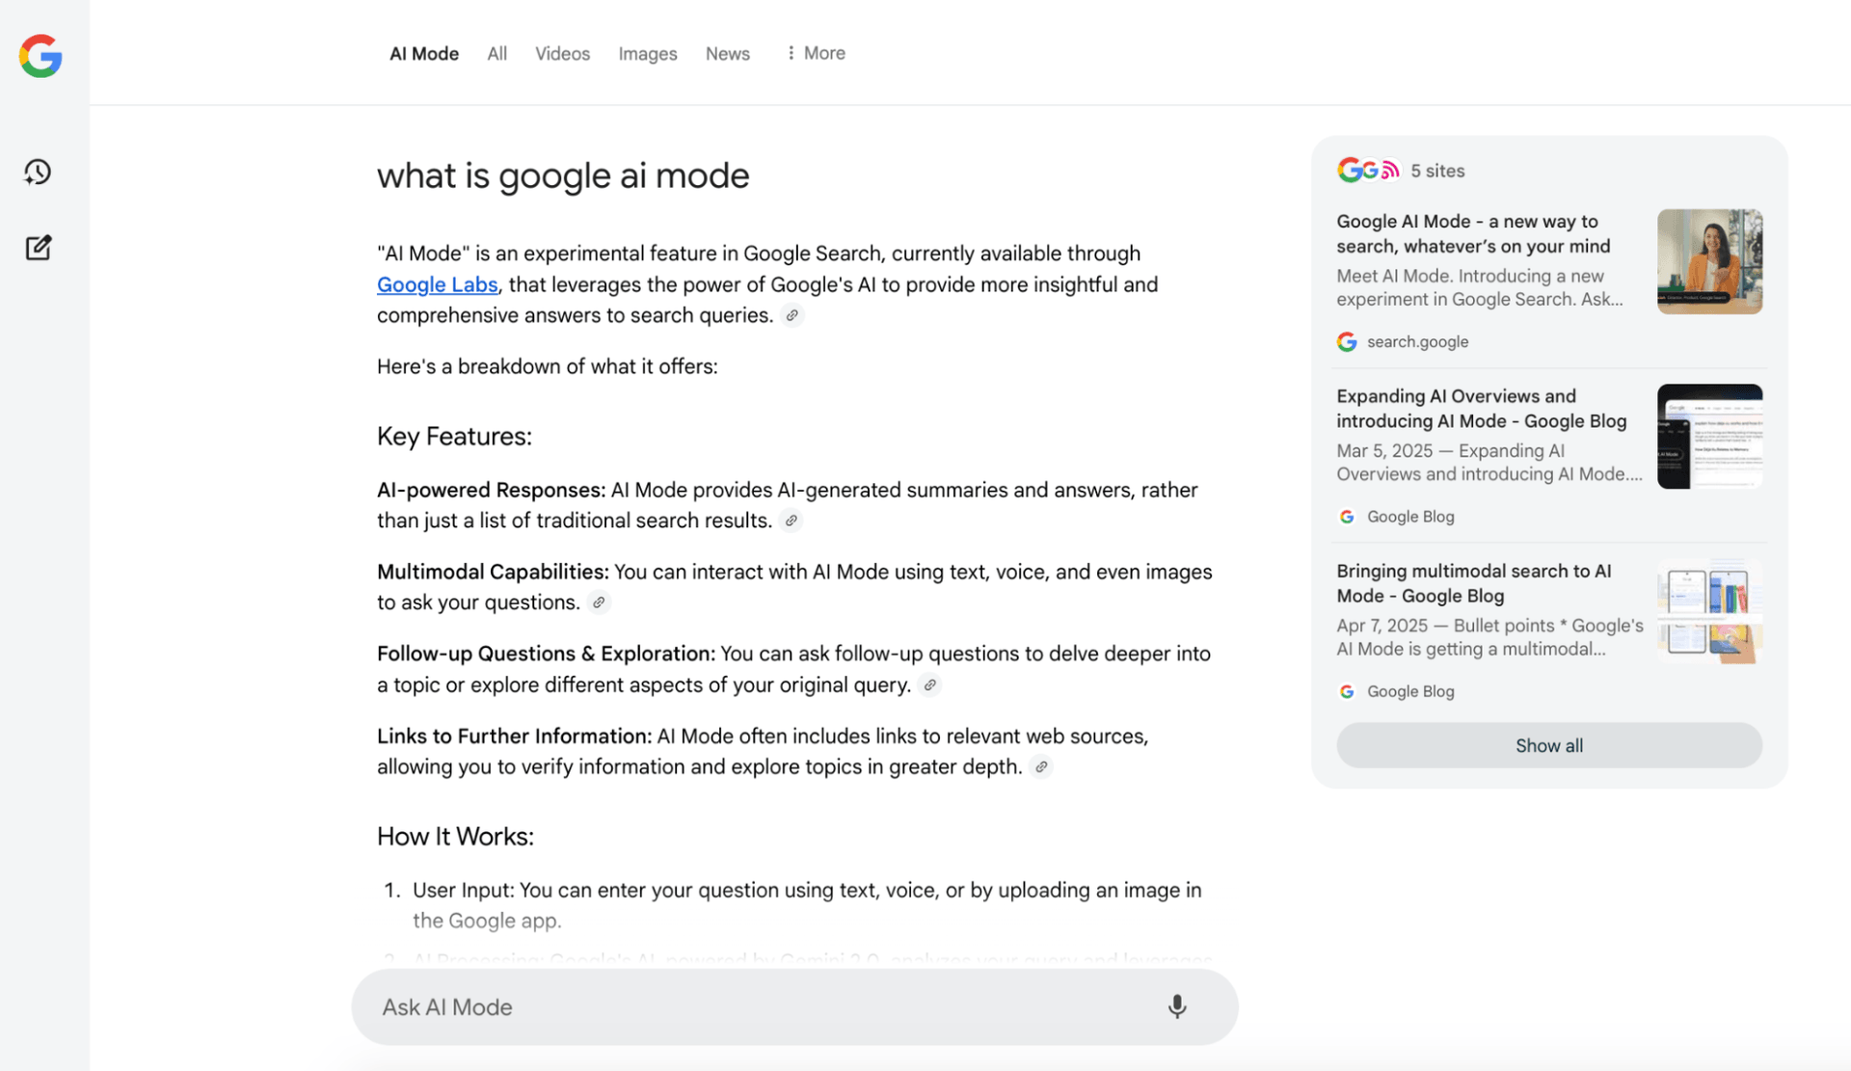Click the Google AI Mode source card image
This screenshot has width=1851, height=1071.
[1708, 261]
